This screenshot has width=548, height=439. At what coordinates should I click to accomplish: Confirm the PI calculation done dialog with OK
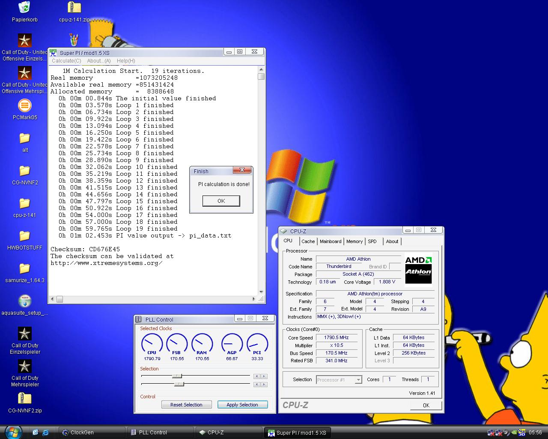pos(221,201)
